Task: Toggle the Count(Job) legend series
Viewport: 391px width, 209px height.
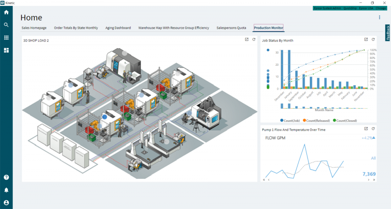Action: [290, 120]
